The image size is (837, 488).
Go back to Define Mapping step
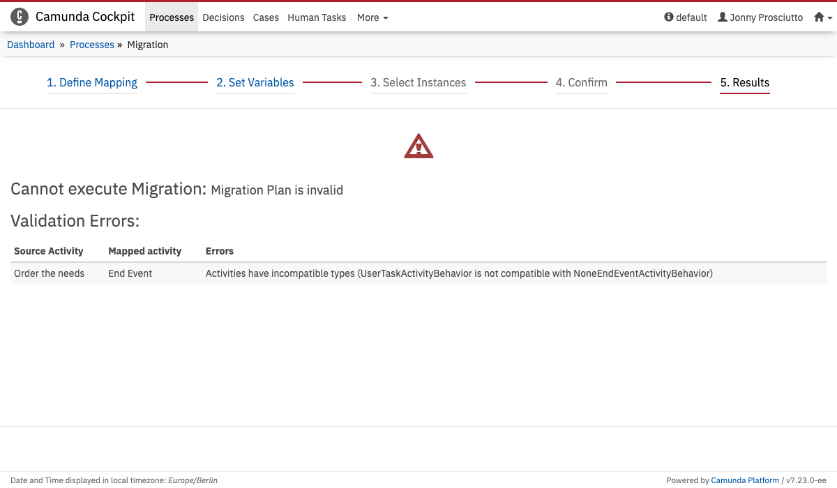tap(92, 82)
